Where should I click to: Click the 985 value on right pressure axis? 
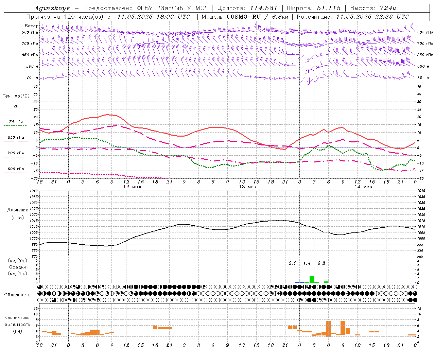[420, 256]
